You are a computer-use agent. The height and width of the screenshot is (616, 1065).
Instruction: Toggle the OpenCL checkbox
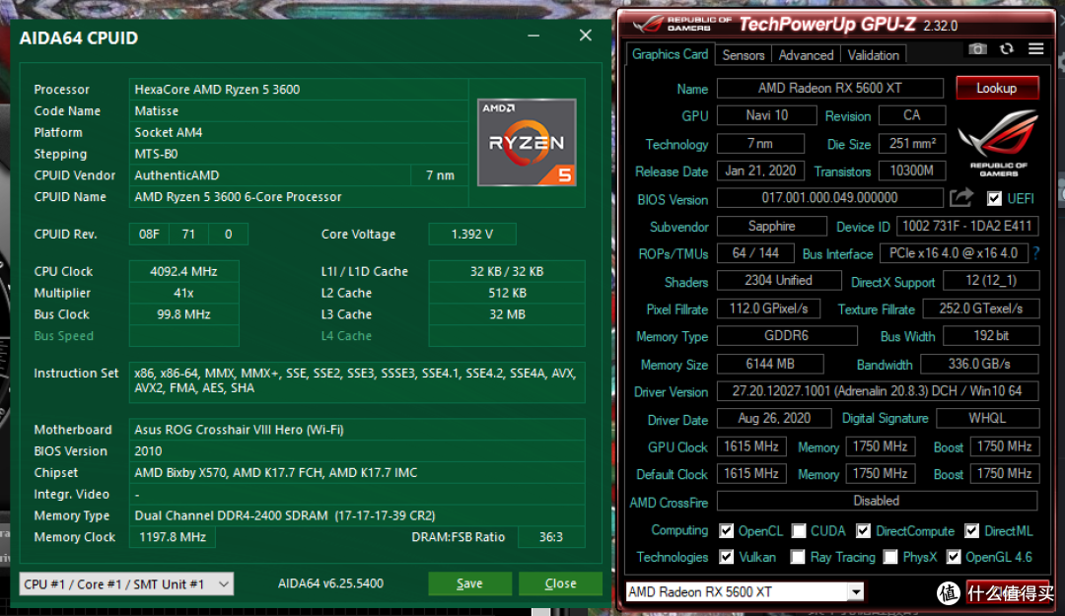[x=726, y=530]
